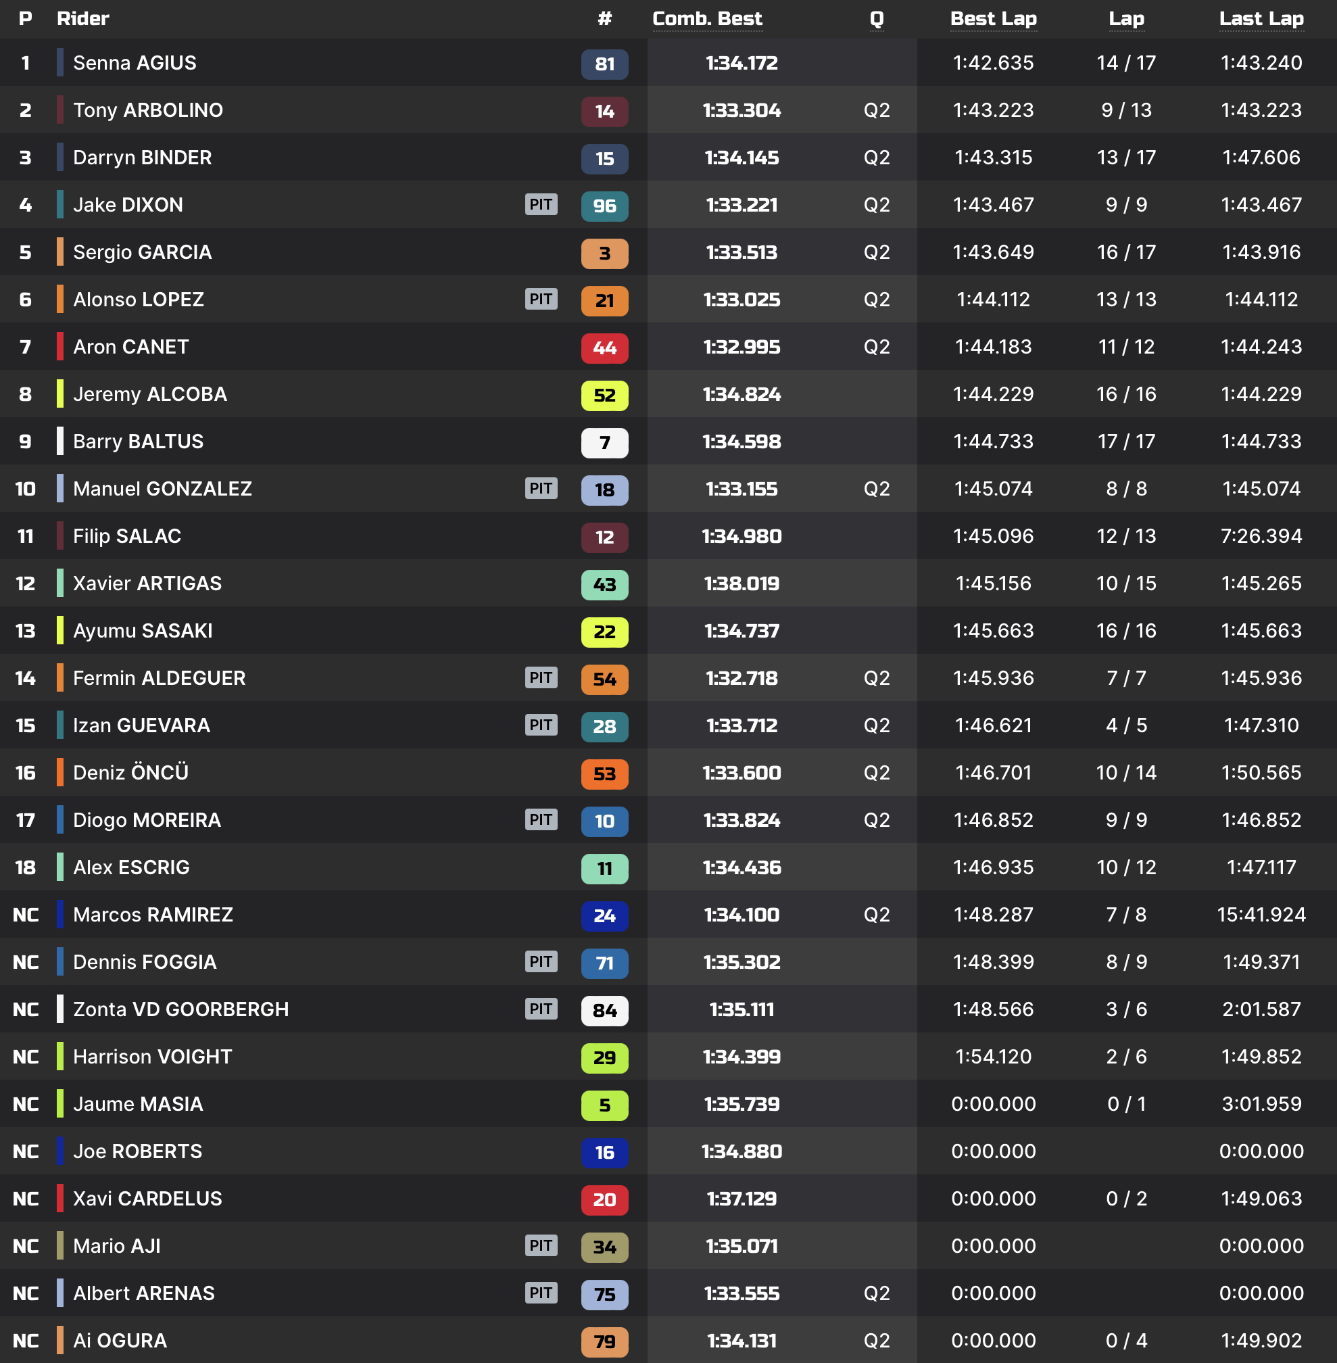Select rider Tony Arbolino's name
The image size is (1337, 1363).
[147, 110]
